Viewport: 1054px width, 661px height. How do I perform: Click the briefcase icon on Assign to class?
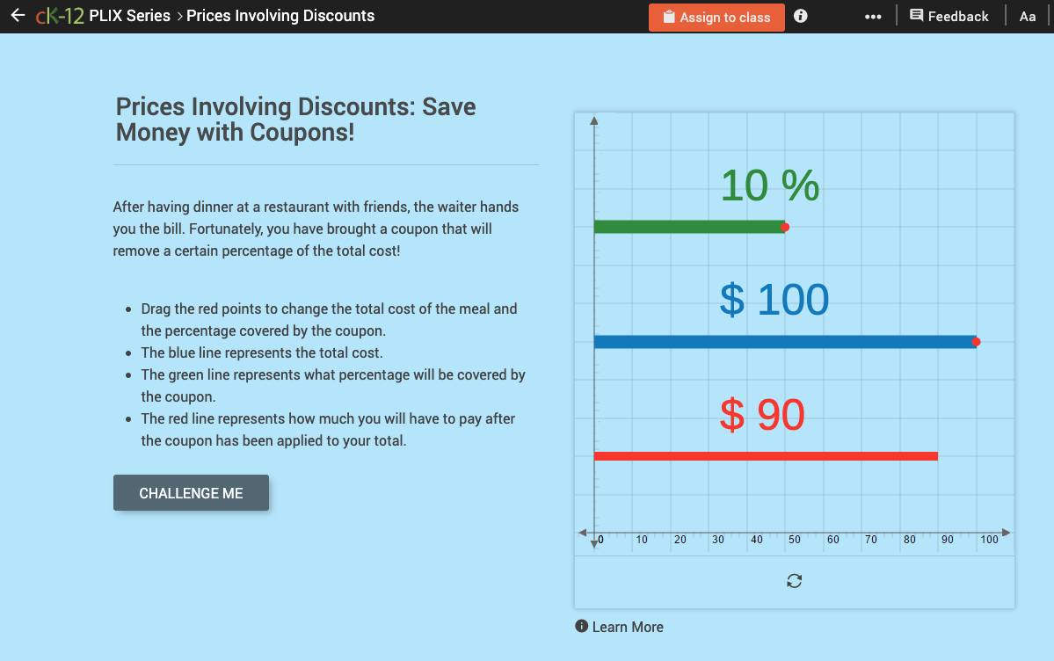pyautogui.click(x=669, y=16)
